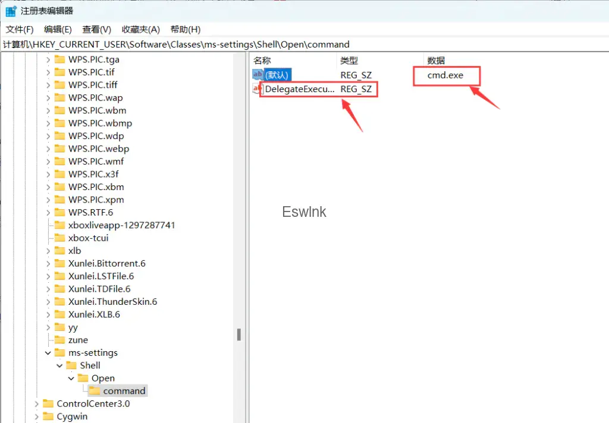
Task: Click the (默认) string value icon
Action: tap(258, 75)
